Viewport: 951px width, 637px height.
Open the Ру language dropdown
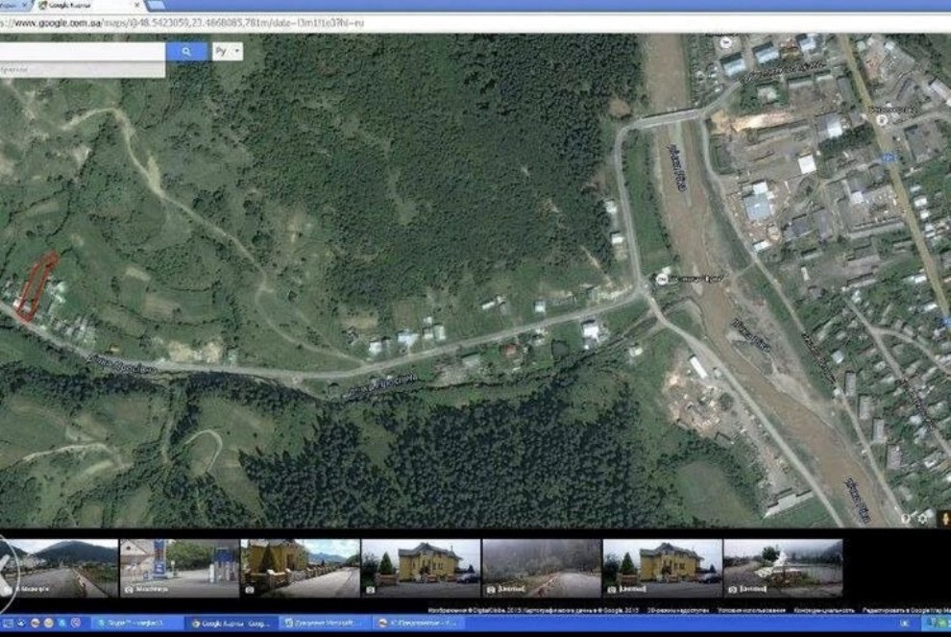click(228, 52)
